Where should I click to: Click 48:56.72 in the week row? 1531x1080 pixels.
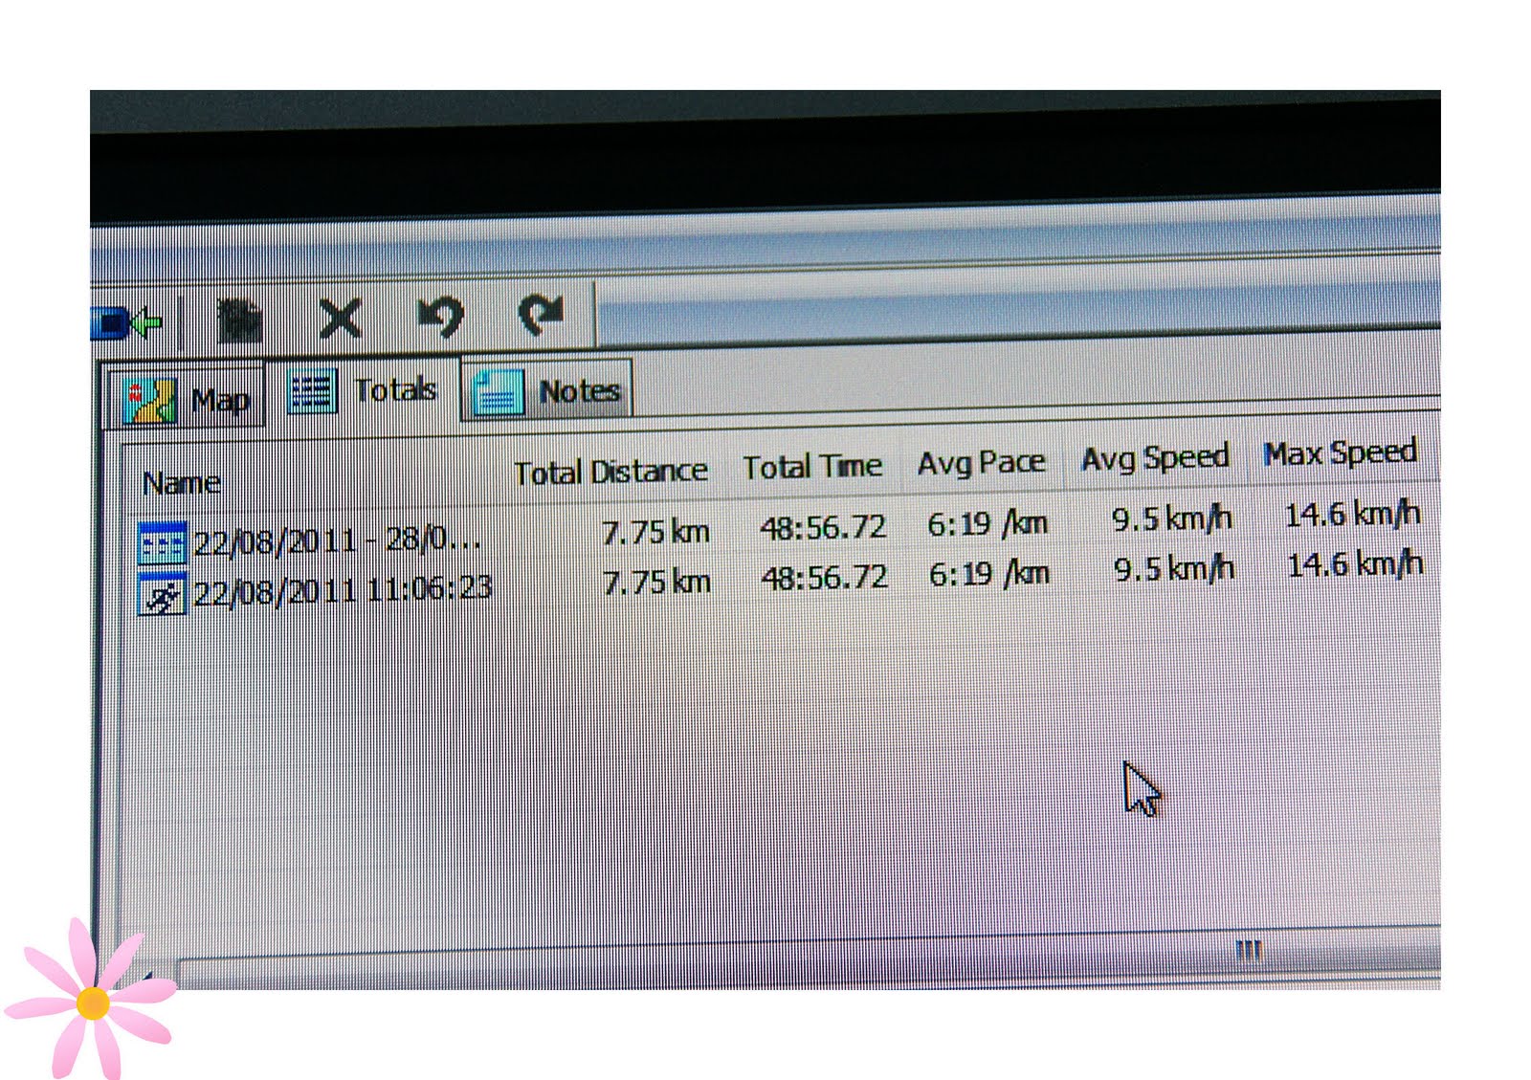coord(823,527)
